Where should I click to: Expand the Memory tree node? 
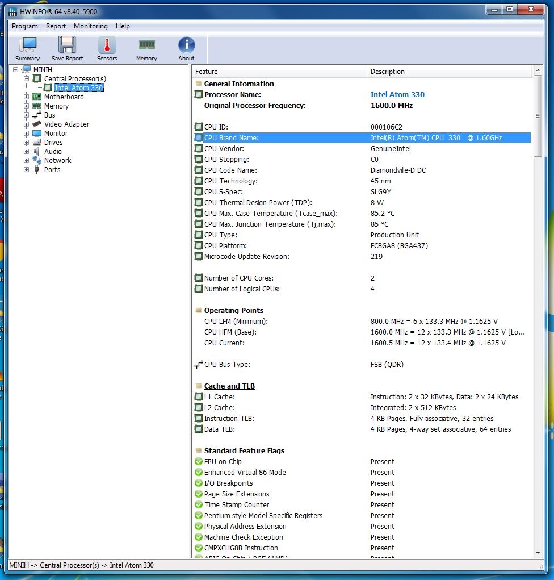click(x=26, y=106)
